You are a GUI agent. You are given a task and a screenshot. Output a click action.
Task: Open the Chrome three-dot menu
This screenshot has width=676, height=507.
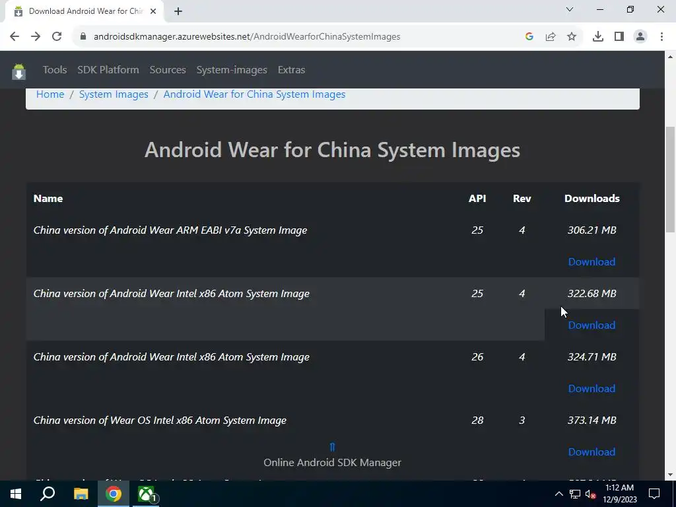[661, 37]
